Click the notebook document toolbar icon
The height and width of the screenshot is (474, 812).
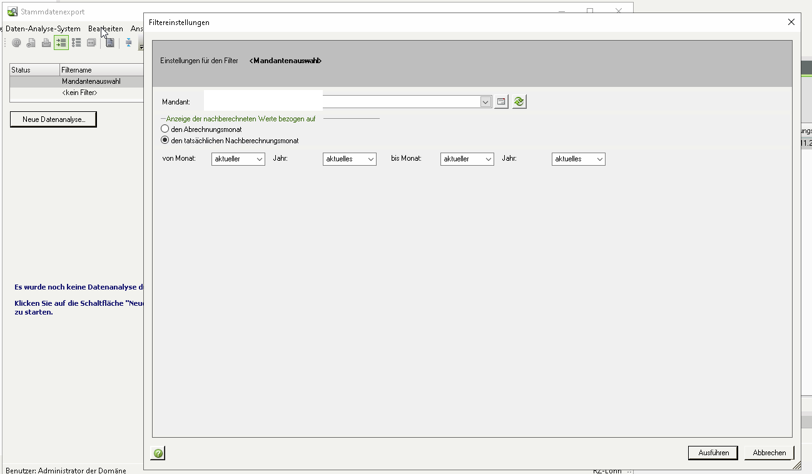pyautogui.click(x=109, y=43)
